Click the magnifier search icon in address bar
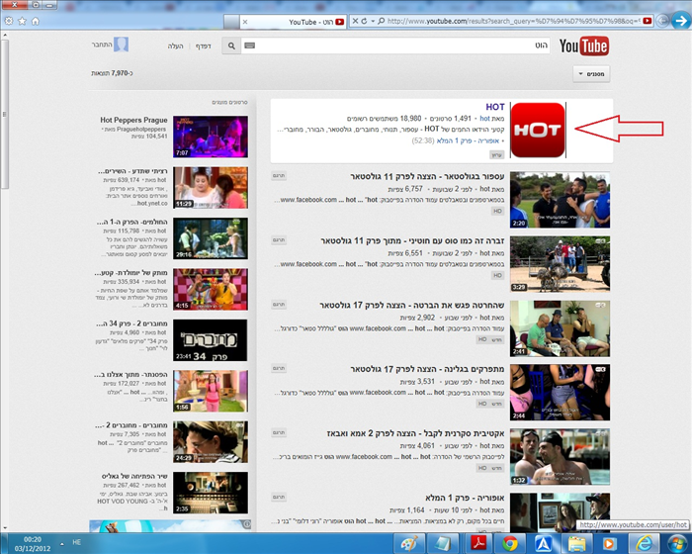The image size is (692, 554). tap(381, 21)
